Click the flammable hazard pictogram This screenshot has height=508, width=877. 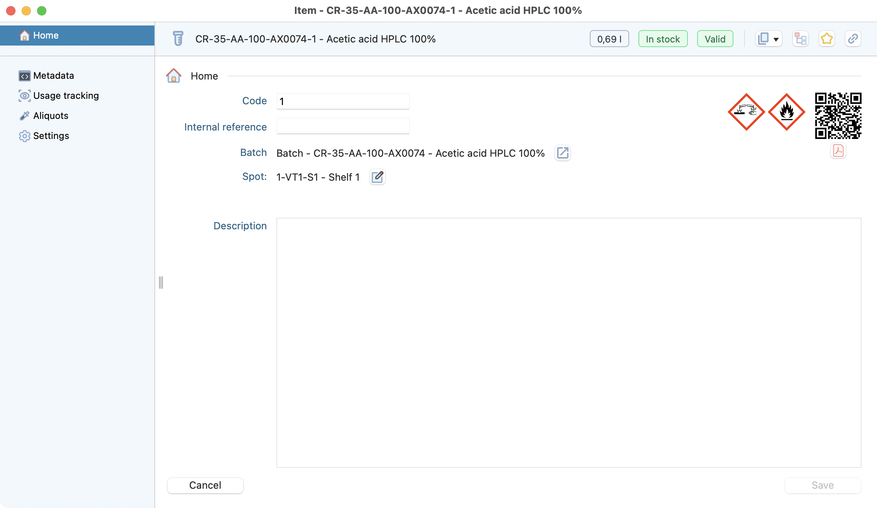coord(786,112)
